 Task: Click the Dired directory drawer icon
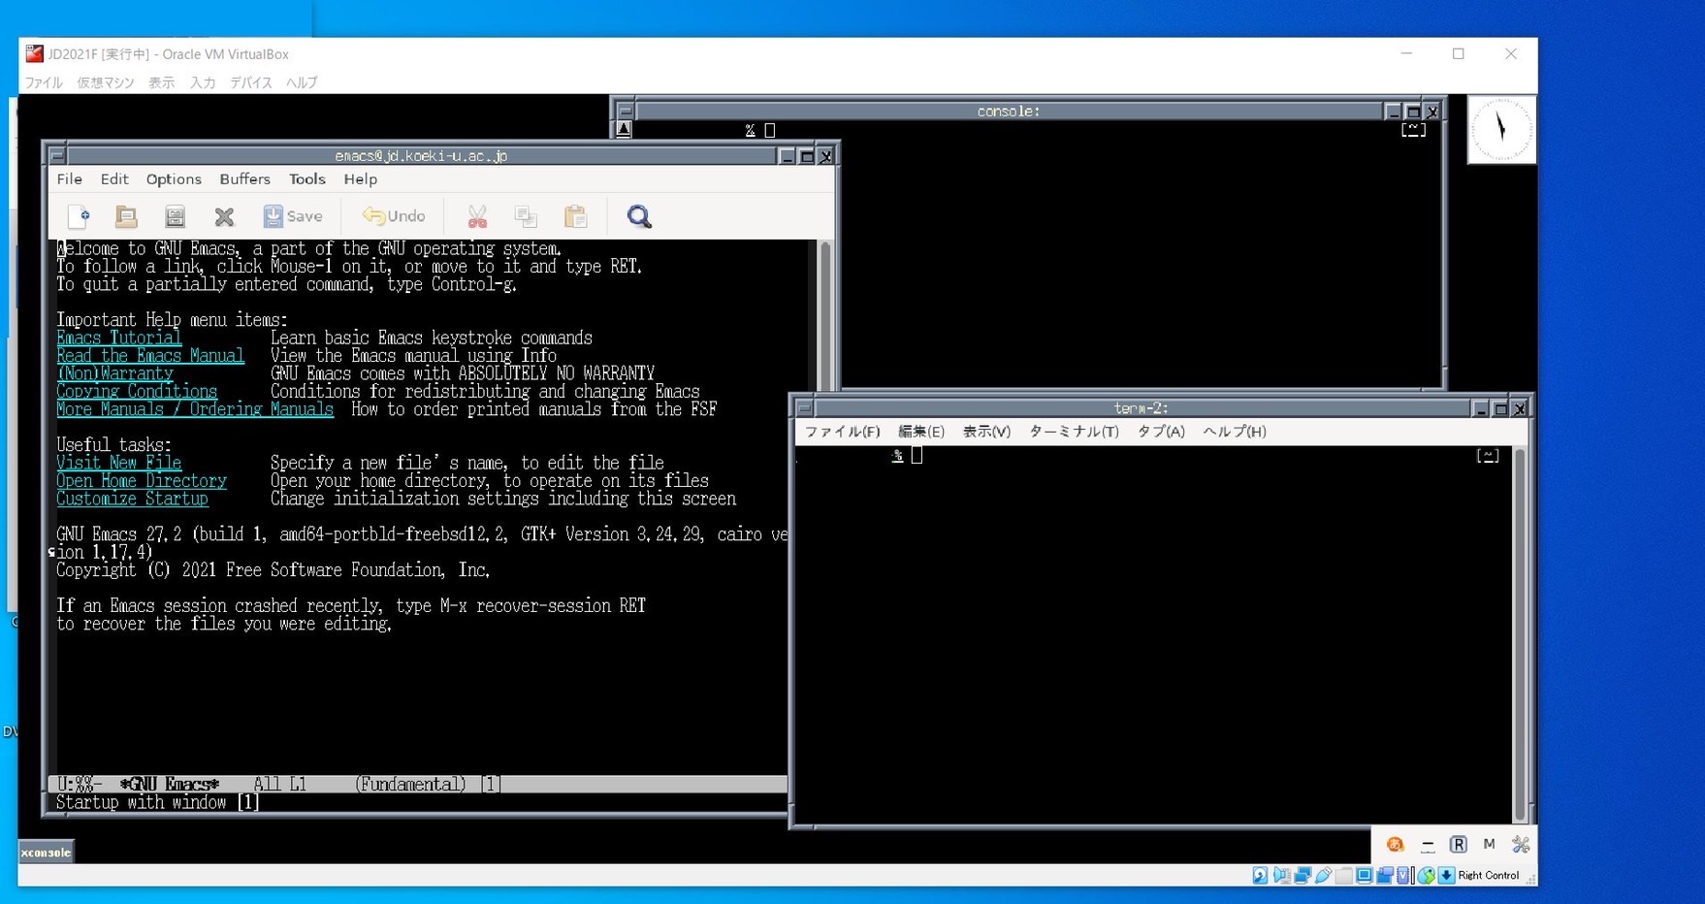pyautogui.click(x=175, y=216)
